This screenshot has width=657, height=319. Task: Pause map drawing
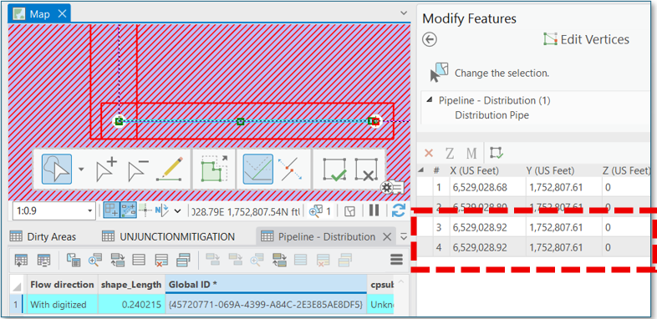point(374,210)
